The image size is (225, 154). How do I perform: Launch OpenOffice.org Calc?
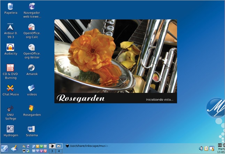tap(32, 31)
